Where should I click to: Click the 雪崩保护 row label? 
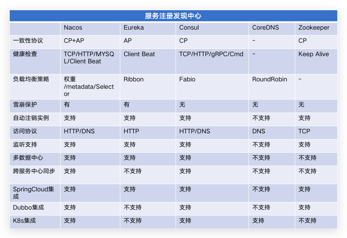click(x=25, y=105)
